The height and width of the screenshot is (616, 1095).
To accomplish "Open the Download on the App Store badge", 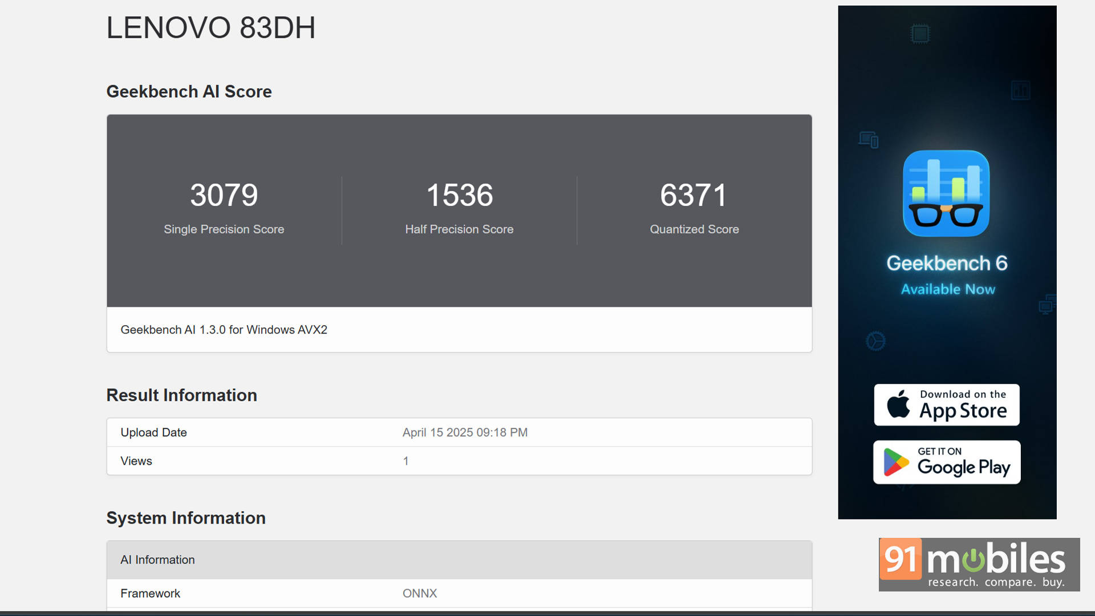I will click(x=947, y=405).
